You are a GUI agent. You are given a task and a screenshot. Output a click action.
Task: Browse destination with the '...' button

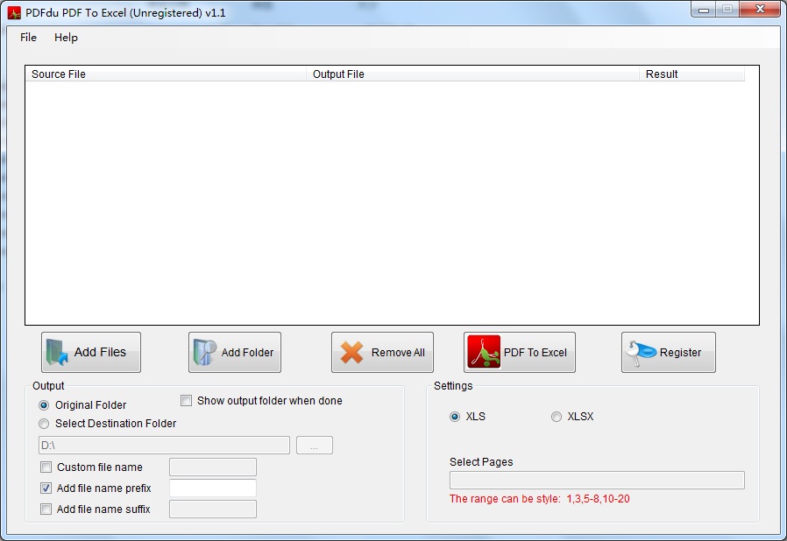point(315,446)
